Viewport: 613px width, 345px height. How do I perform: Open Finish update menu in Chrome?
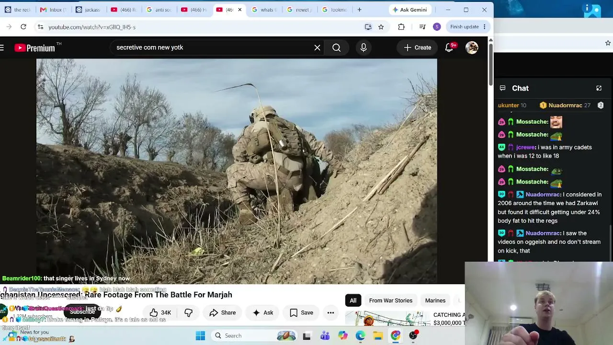click(468, 27)
